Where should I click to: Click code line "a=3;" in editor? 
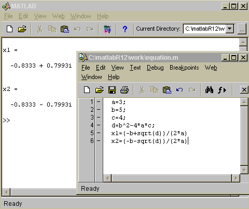coord(118,102)
